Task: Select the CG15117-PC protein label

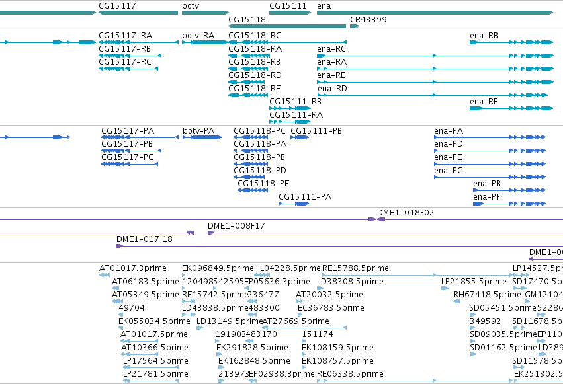Action: coord(127,157)
